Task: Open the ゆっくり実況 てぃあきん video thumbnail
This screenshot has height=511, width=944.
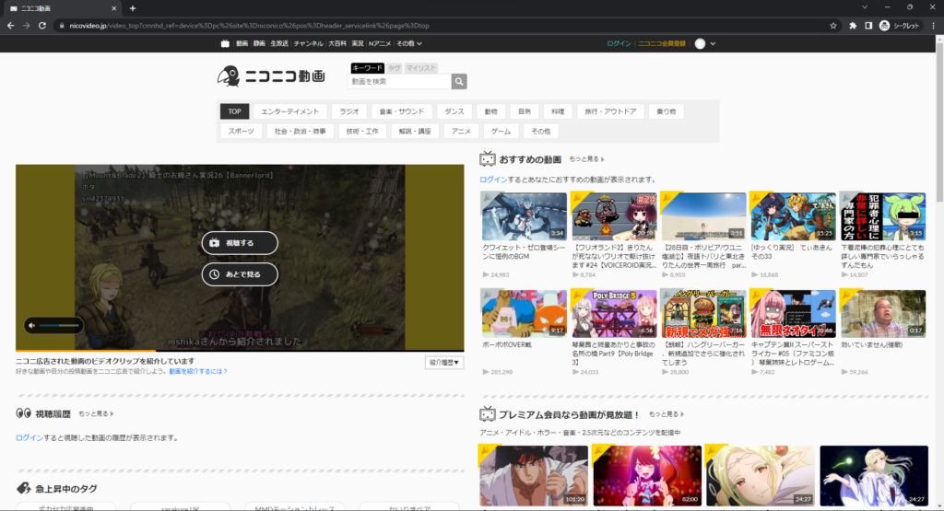Action: (793, 216)
